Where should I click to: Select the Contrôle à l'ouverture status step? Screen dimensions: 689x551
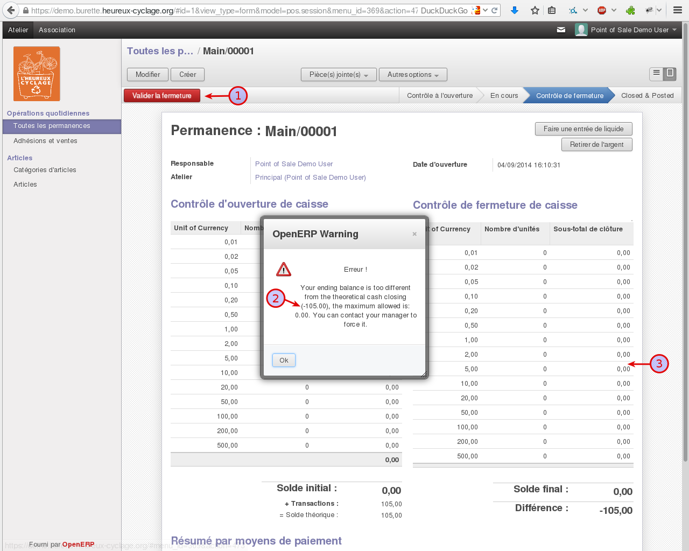coord(440,96)
